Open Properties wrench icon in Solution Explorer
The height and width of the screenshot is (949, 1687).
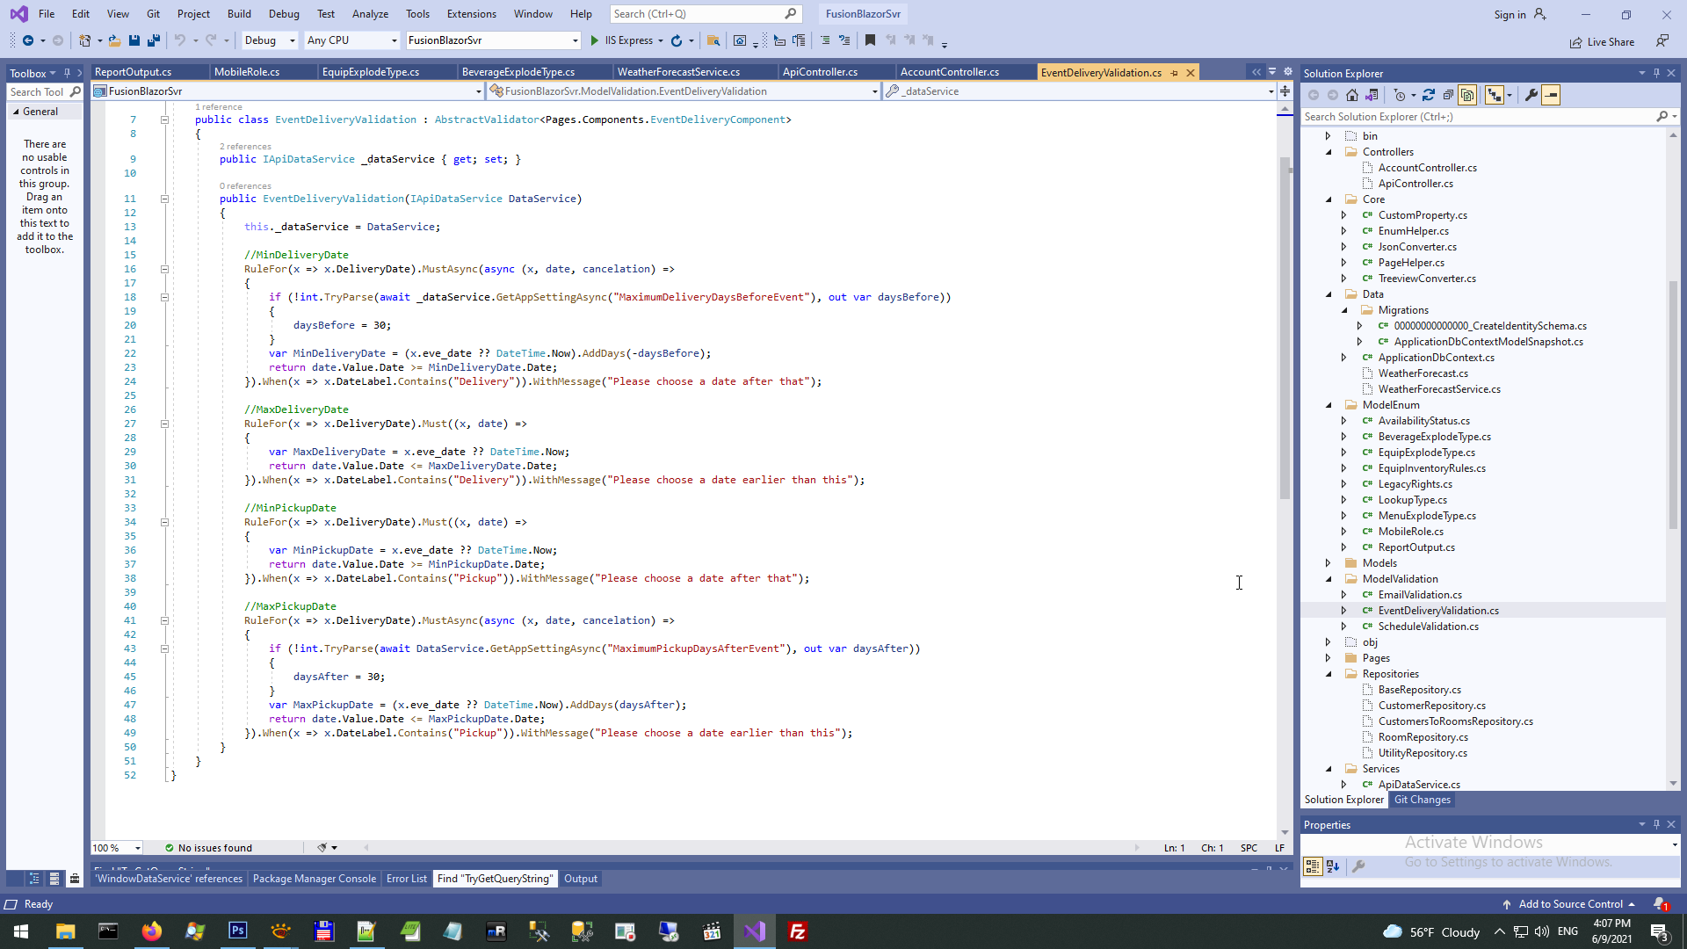(1531, 95)
